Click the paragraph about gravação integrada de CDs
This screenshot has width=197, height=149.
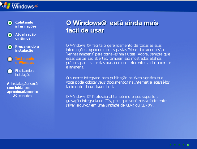[x=116, y=101]
